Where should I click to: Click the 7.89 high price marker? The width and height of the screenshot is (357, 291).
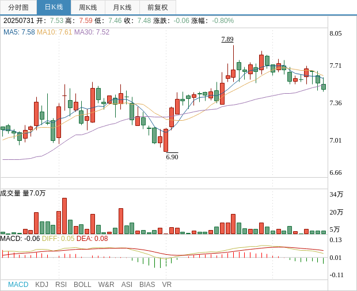point(227,39)
